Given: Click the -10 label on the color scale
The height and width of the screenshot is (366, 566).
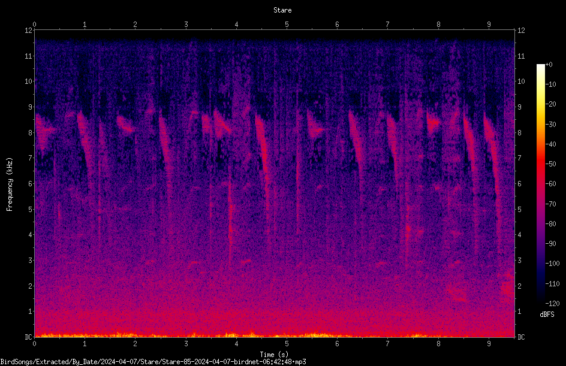Looking at the screenshot, I should click(x=551, y=84).
